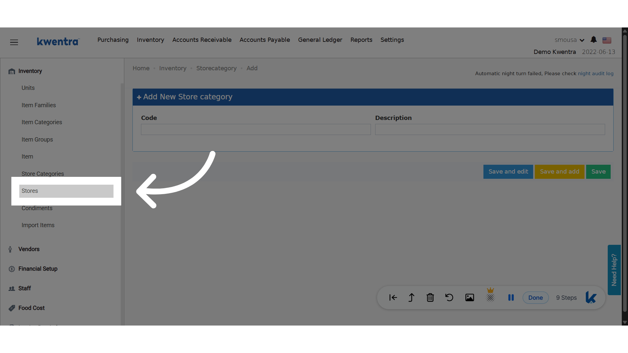This screenshot has width=628, height=353.
Task: Open the notifications bell
Action: click(x=594, y=40)
